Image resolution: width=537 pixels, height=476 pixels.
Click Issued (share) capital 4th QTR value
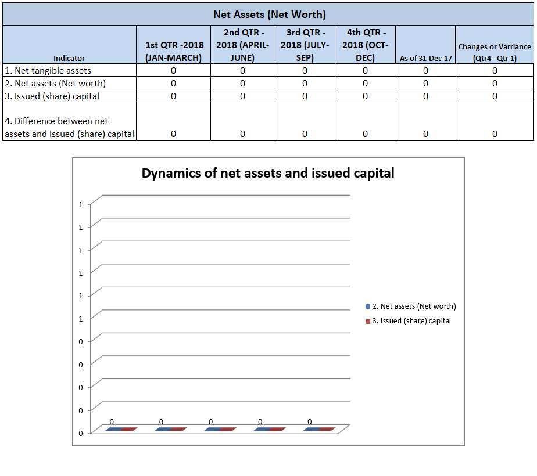click(x=365, y=96)
